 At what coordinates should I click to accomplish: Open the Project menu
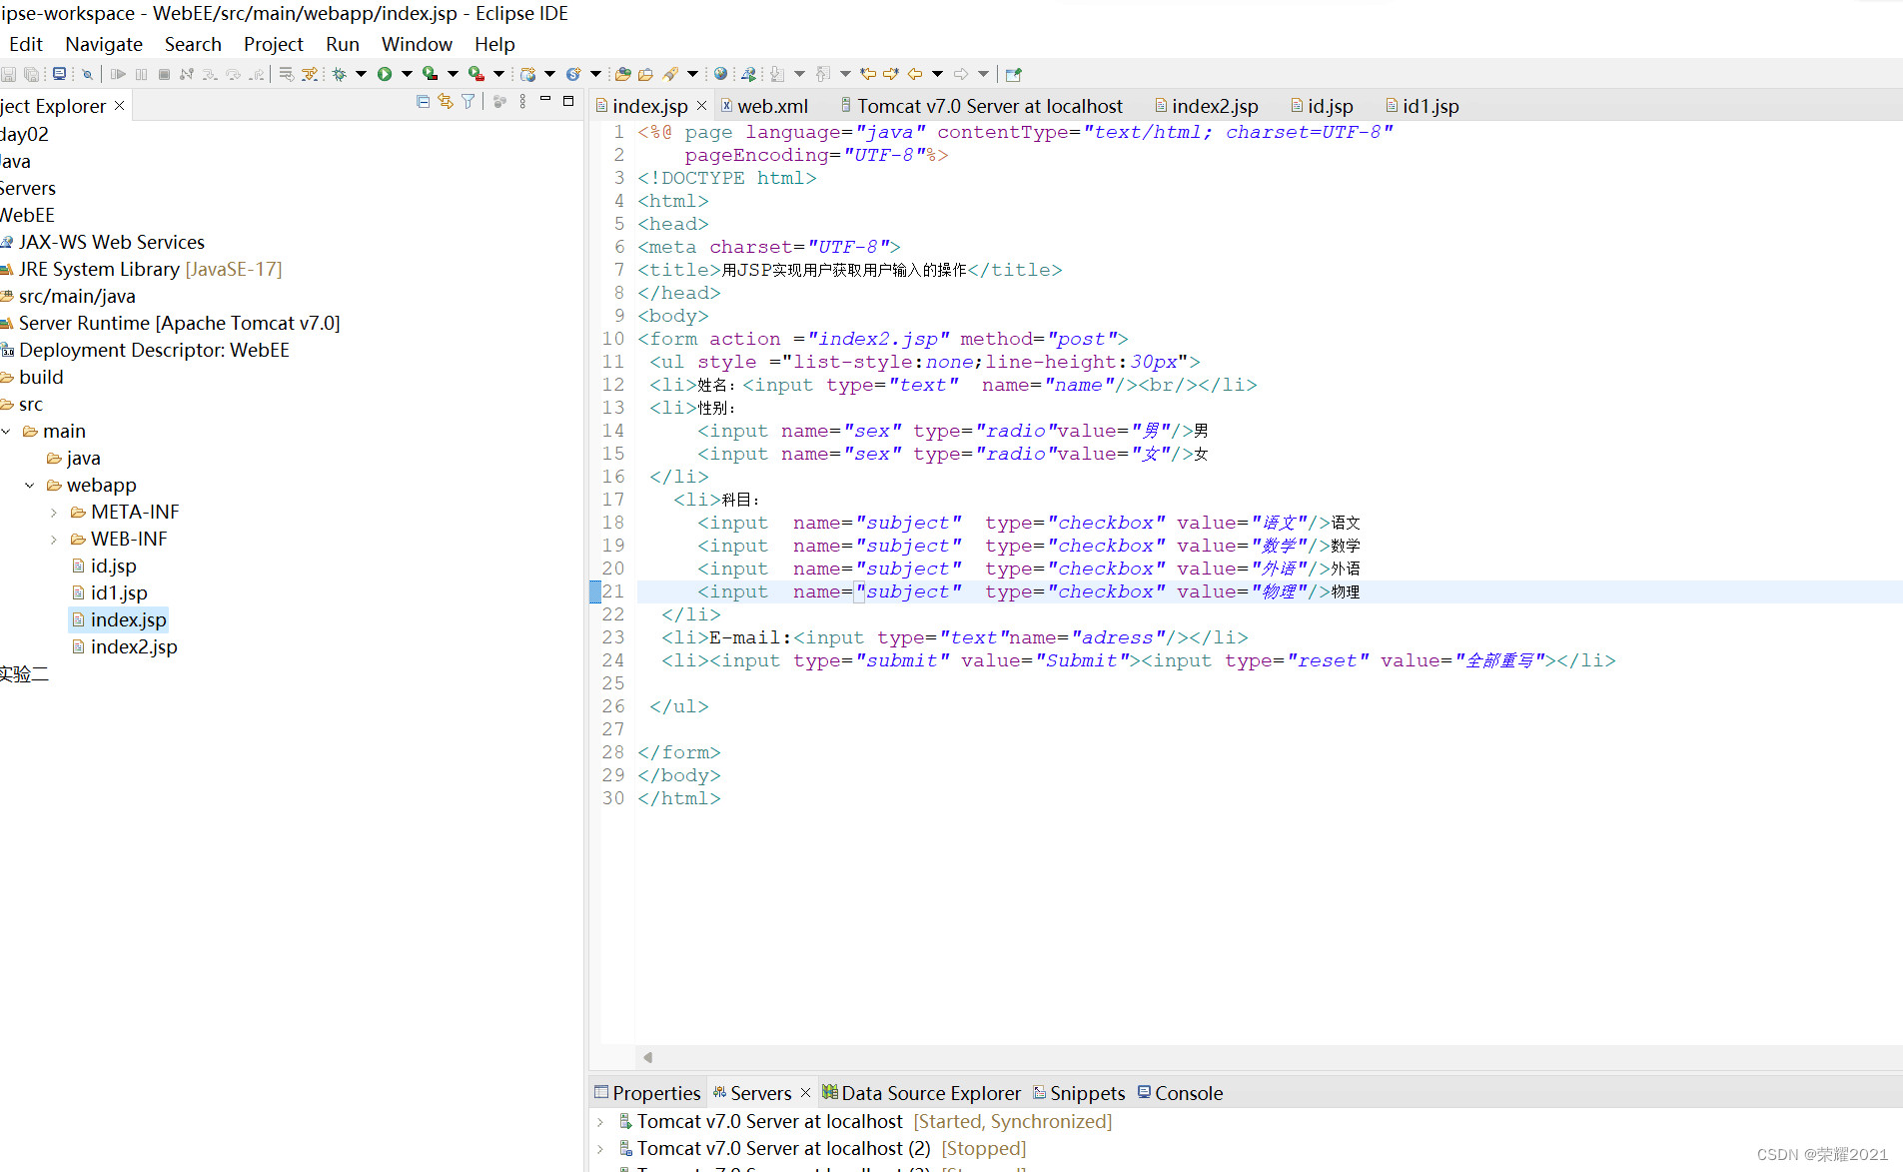point(273,44)
